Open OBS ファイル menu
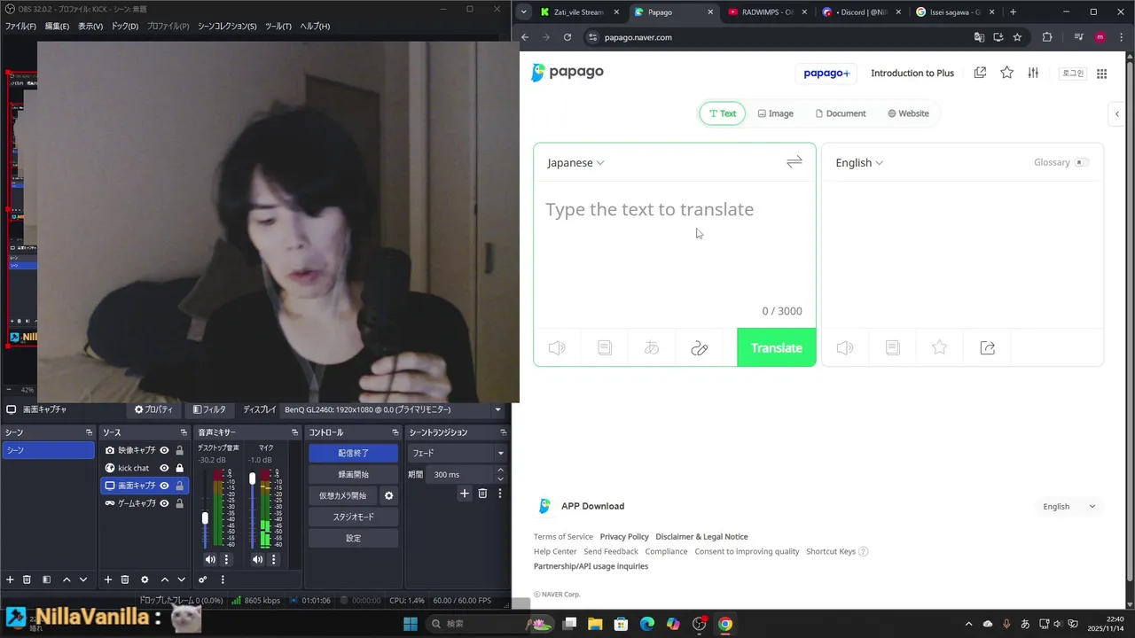The height and width of the screenshot is (638, 1135). [20, 26]
